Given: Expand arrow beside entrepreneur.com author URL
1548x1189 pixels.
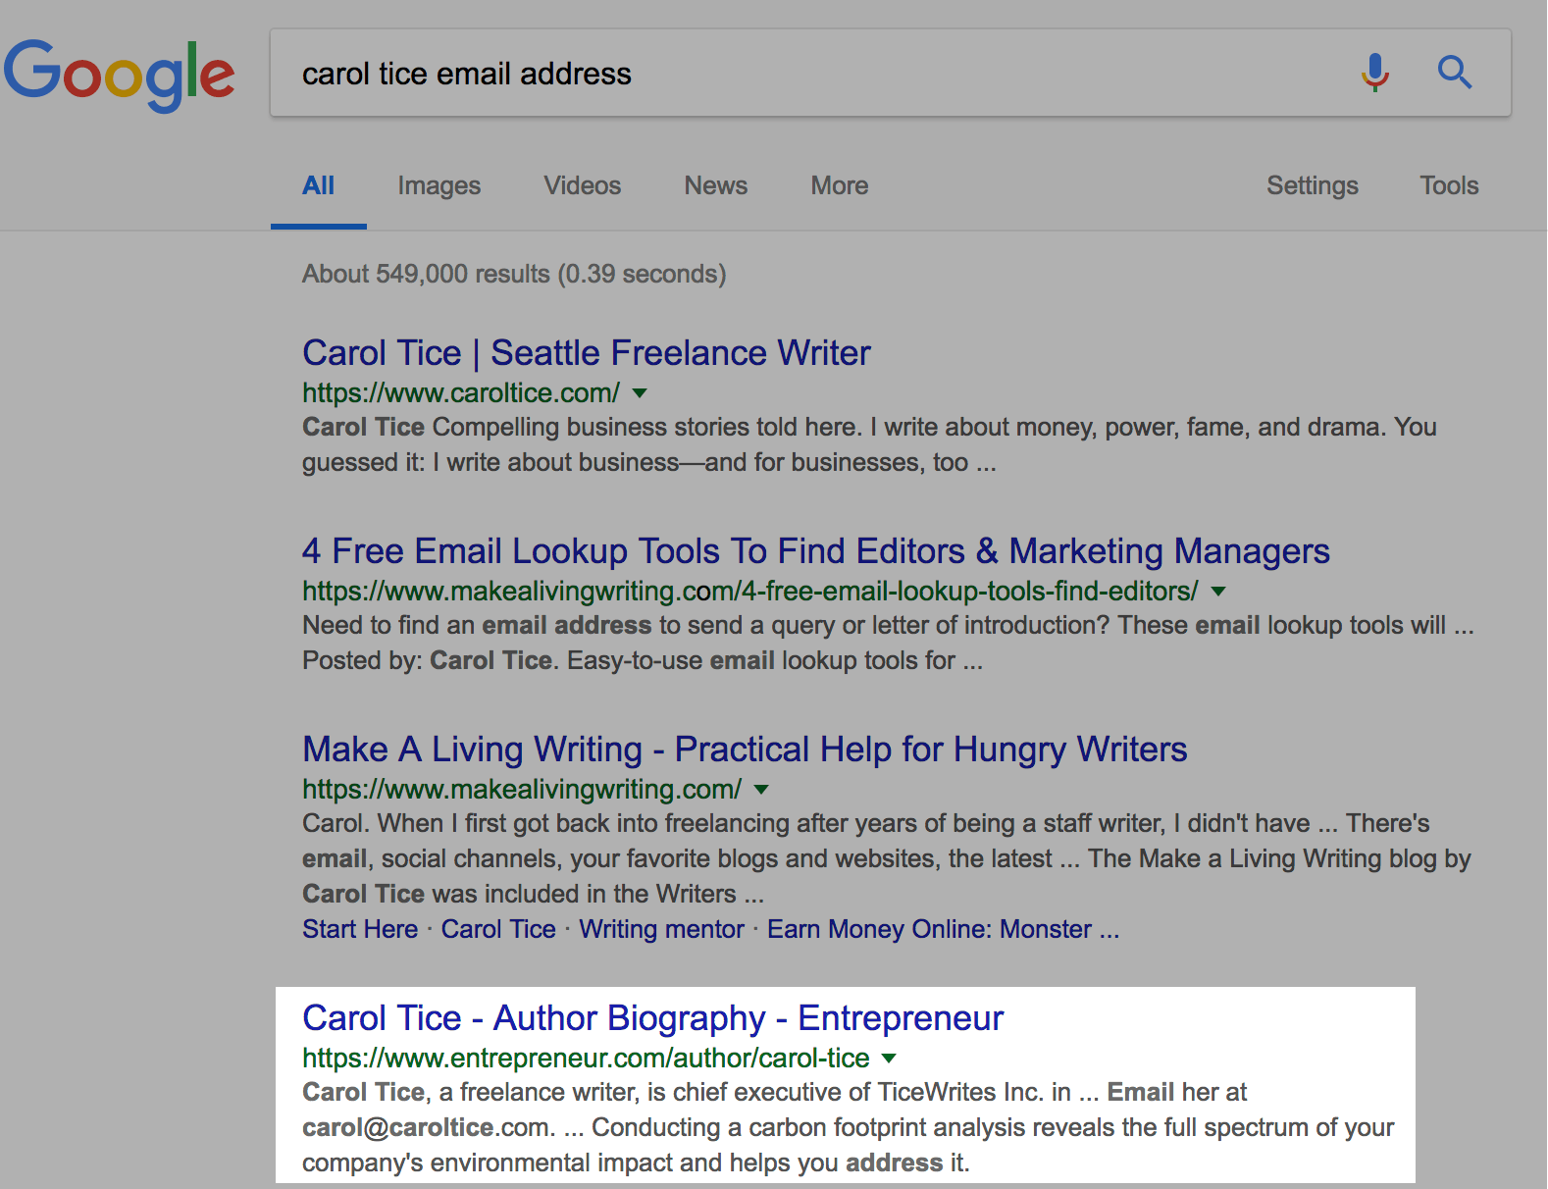Looking at the screenshot, I should [889, 1059].
